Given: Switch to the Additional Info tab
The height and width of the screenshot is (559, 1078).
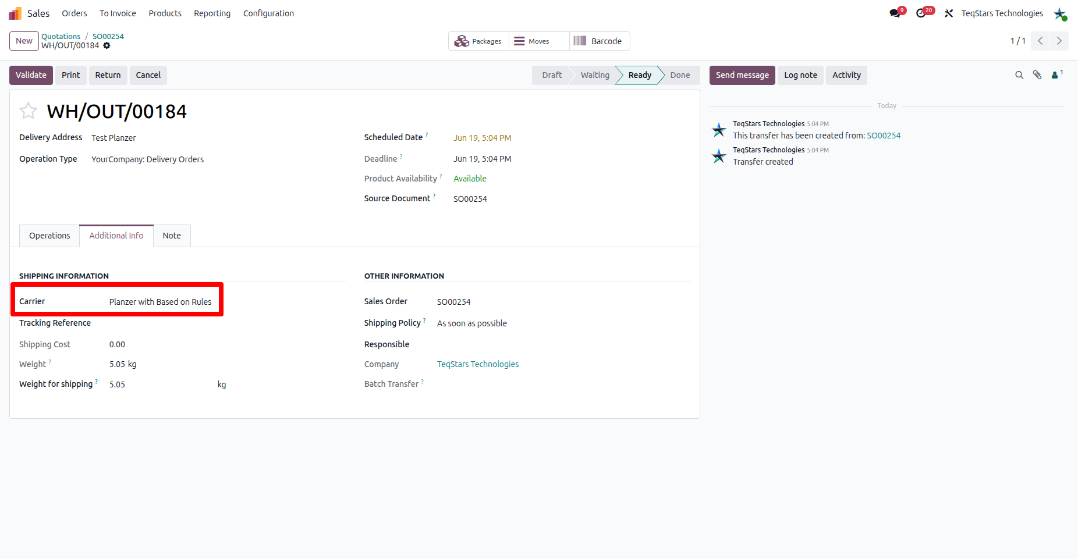Looking at the screenshot, I should pyautogui.click(x=116, y=236).
